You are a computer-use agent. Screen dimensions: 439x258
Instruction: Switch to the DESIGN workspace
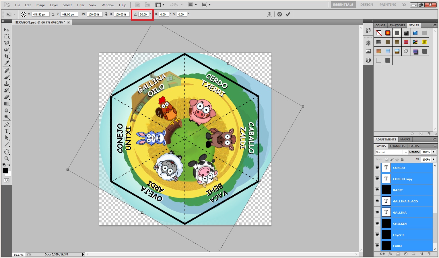point(366,5)
